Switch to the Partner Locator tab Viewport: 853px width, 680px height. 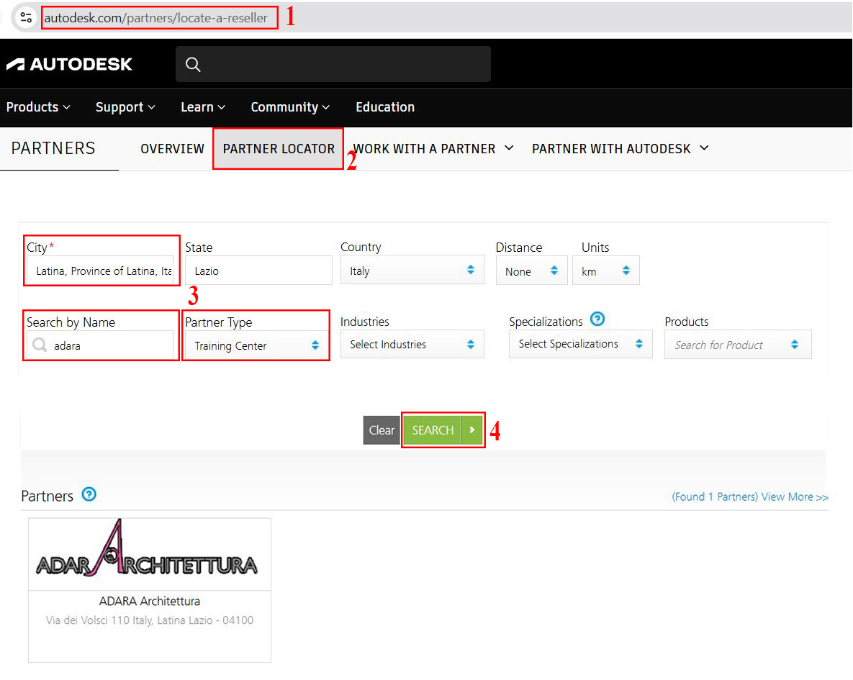click(x=279, y=149)
